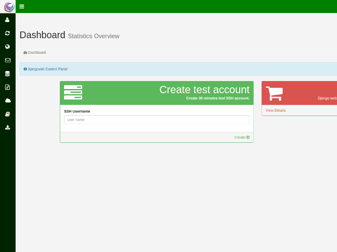The image size is (337, 252).
Task: Click the Create test account heading
Action: (204, 89)
